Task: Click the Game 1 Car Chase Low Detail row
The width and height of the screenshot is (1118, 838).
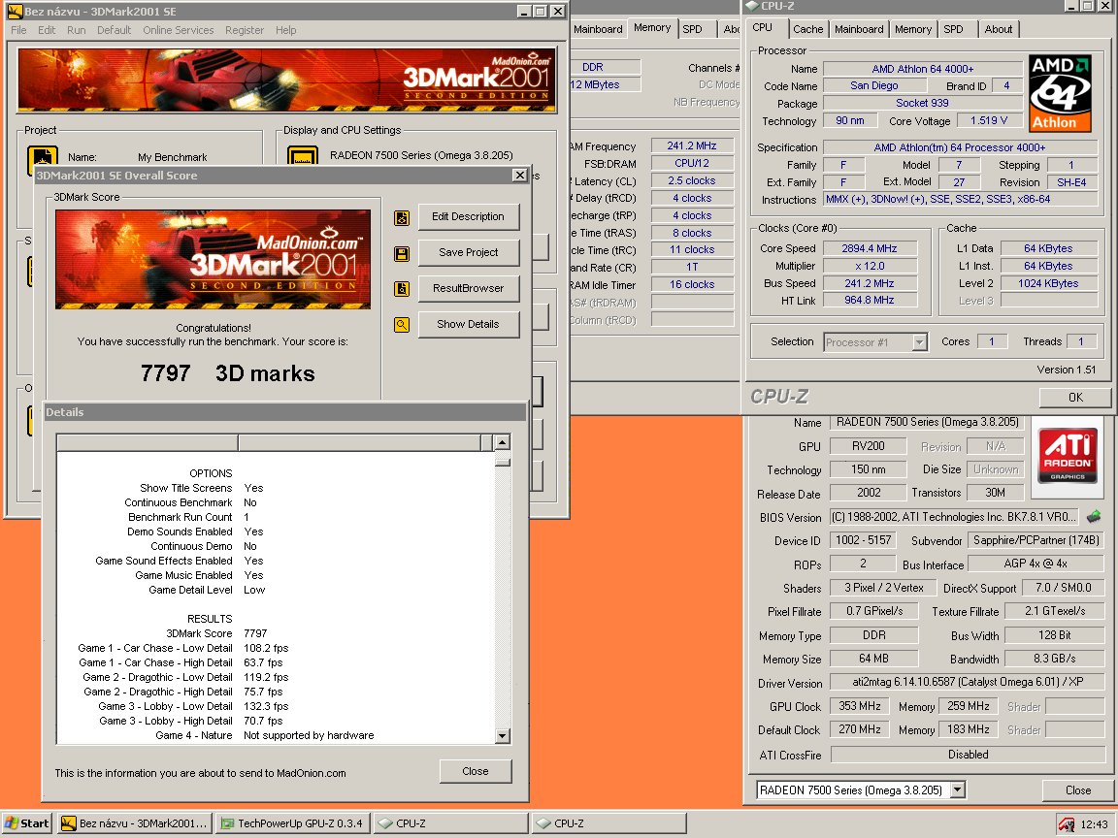Action: pos(183,648)
